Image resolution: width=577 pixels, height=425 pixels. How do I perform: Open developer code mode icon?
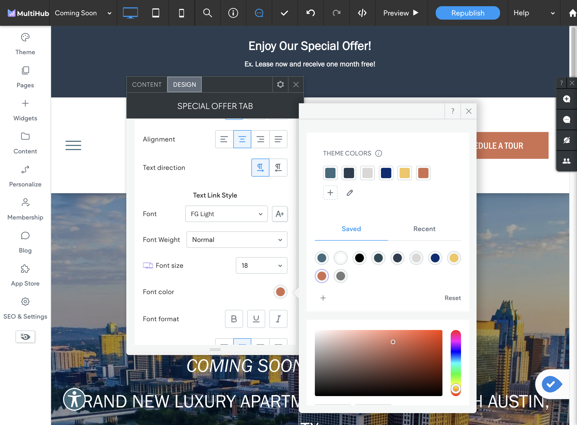(362, 13)
